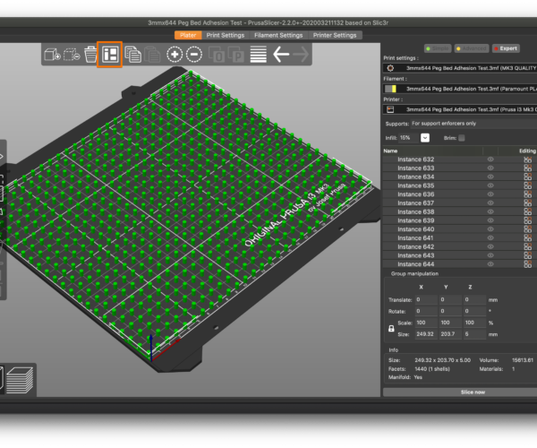
Task: Click the Delete all trash icon
Action: 90,55
